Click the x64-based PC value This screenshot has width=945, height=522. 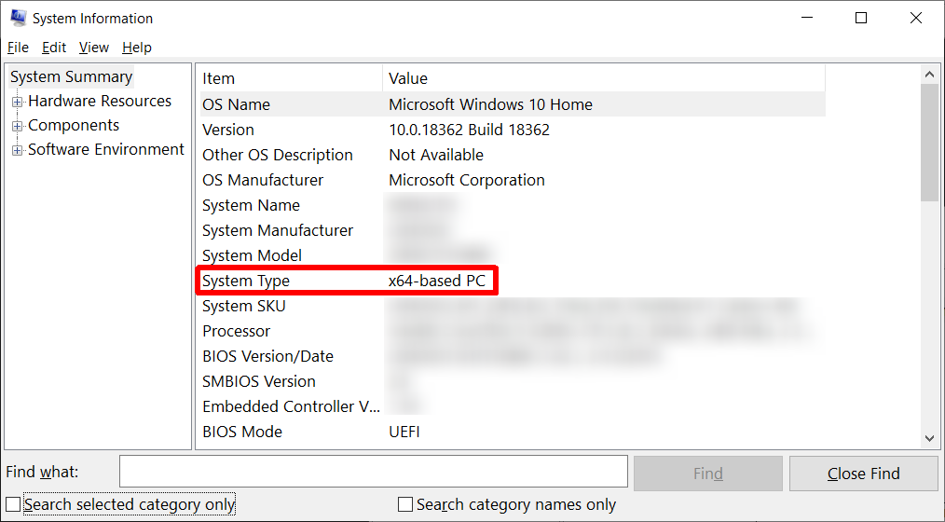point(437,281)
